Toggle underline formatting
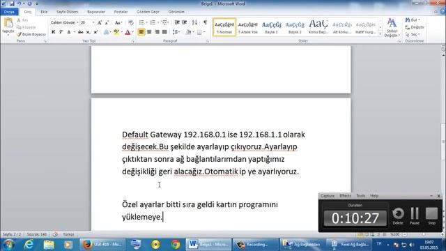446x251 pixels. tap(68, 32)
